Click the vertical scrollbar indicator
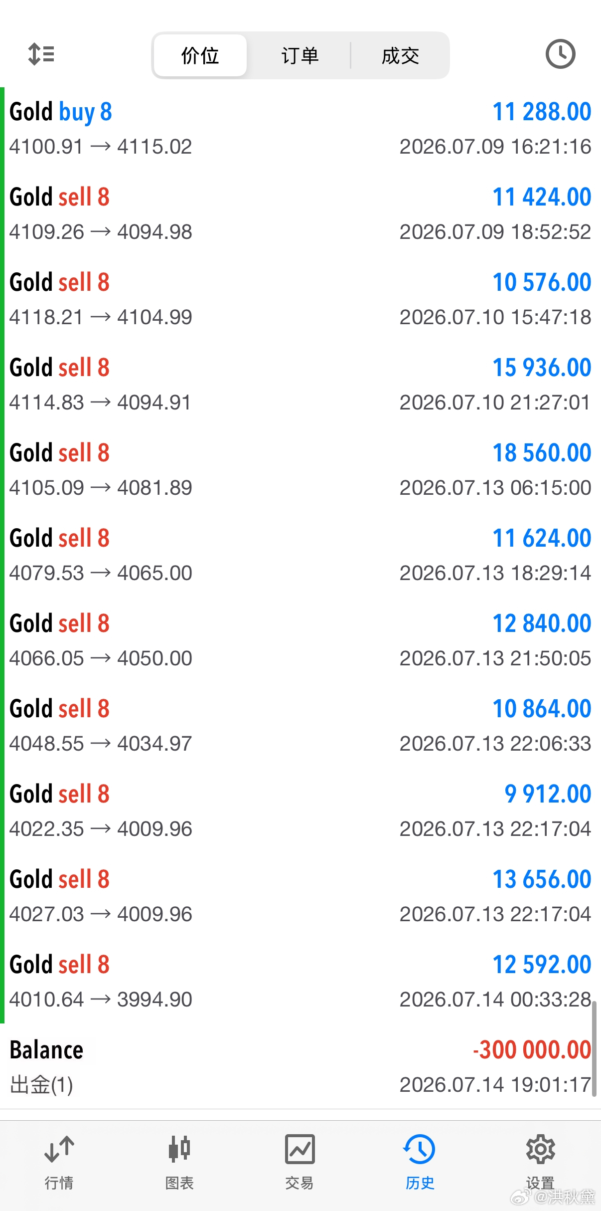 point(594,1048)
